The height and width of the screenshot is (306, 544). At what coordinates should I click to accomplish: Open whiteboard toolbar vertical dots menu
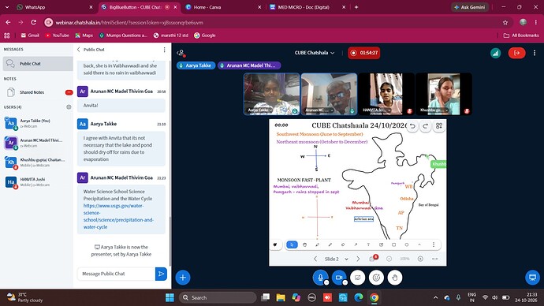(x=434, y=244)
